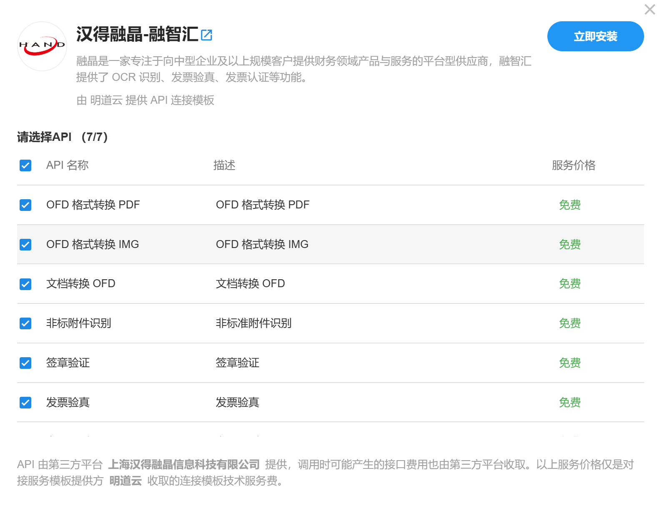Close the API install dialog
The image size is (662, 506).
click(649, 10)
